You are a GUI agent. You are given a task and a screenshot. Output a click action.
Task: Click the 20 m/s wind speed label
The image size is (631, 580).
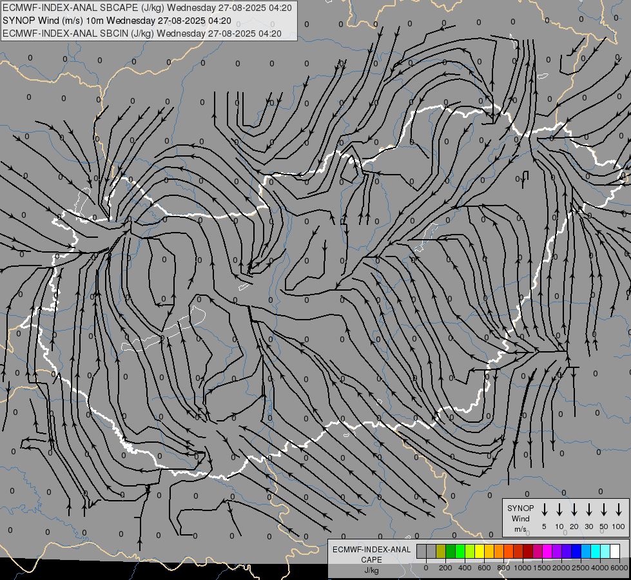click(574, 527)
